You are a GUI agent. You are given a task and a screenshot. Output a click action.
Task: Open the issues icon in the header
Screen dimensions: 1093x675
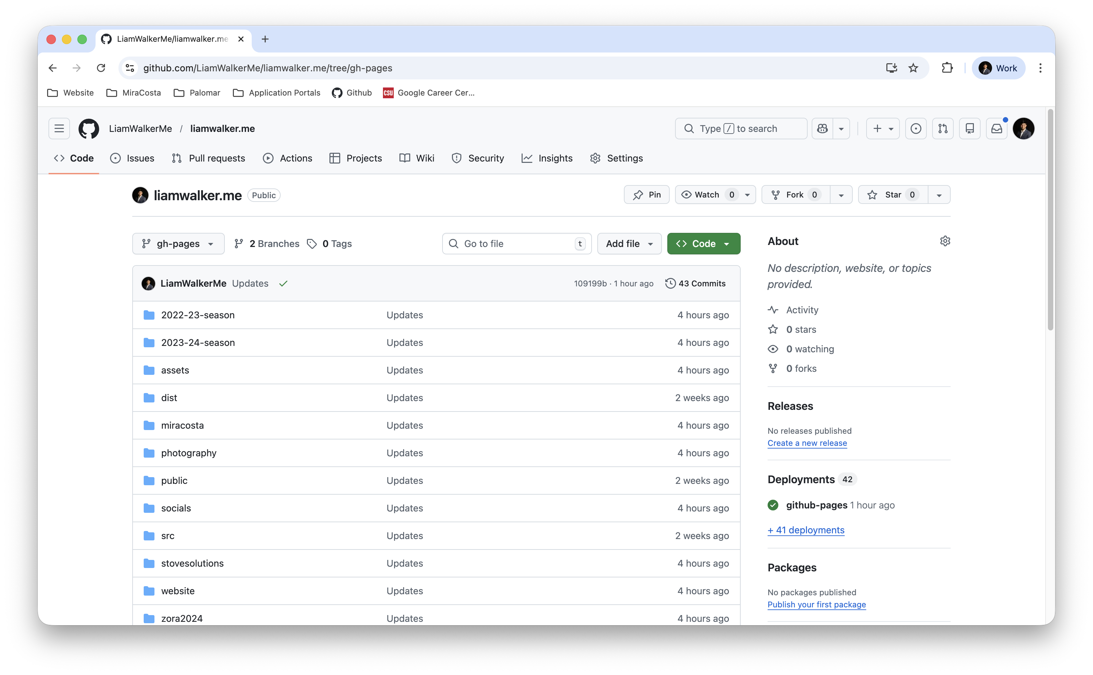[916, 129]
